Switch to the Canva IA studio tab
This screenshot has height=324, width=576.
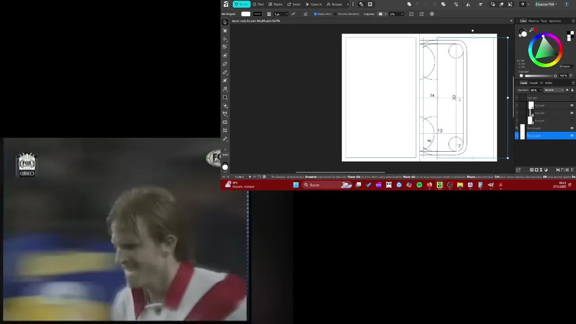314,4
